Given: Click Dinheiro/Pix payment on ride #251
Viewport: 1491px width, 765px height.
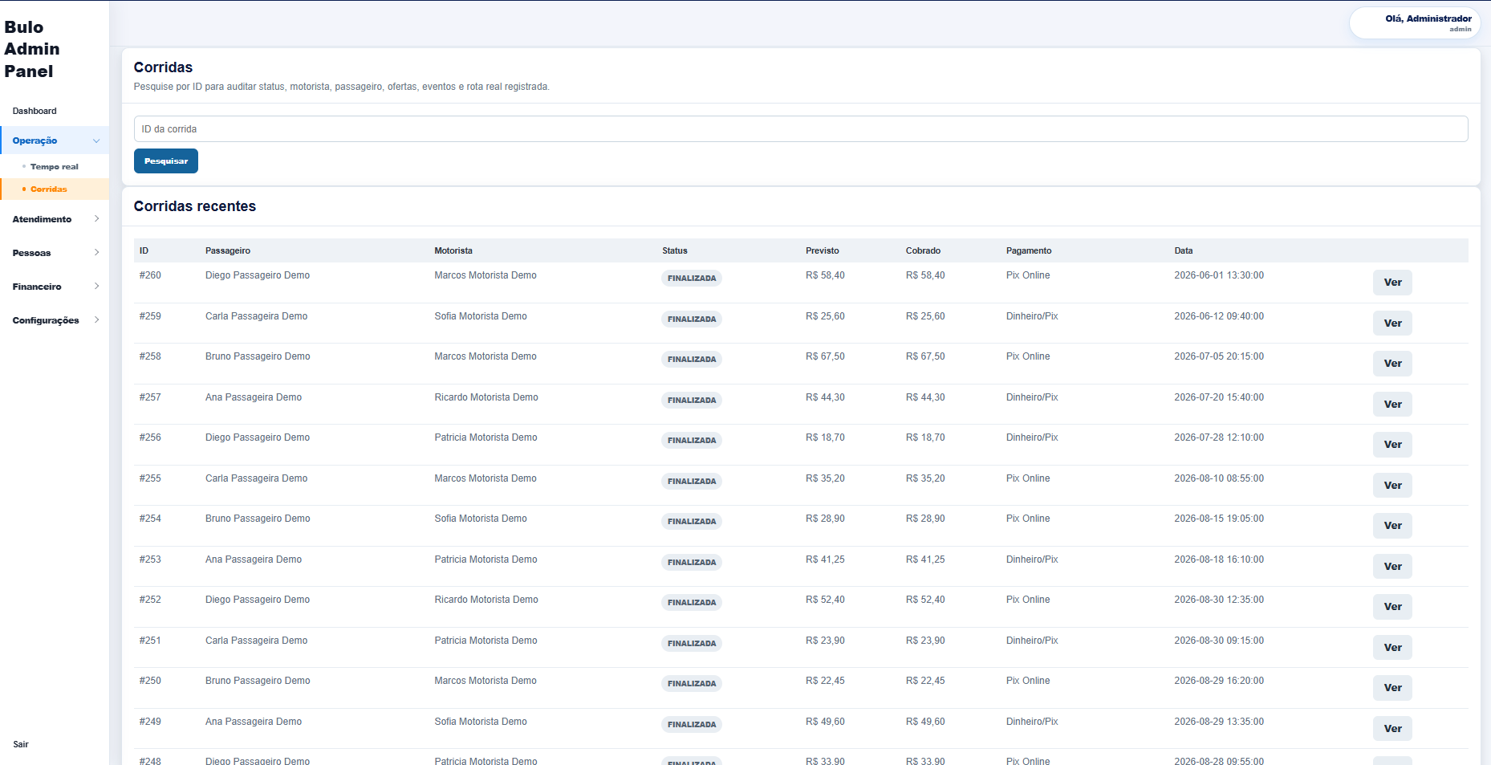Looking at the screenshot, I should coord(1032,641).
